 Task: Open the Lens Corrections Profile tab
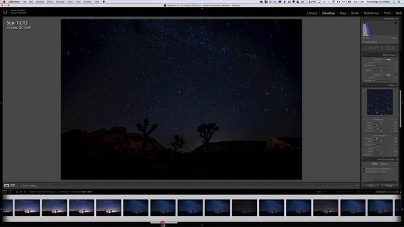coord(374,164)
